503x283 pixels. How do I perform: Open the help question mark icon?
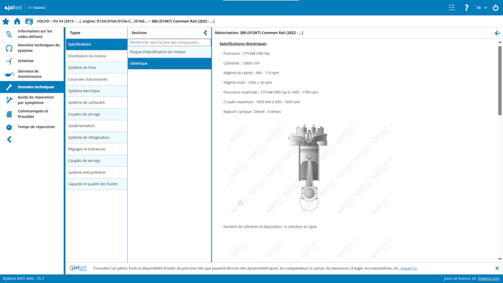click(x=467, y=8)
